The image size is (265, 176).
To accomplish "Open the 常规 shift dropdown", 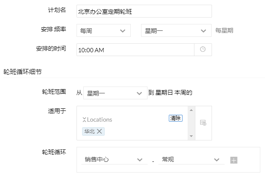I will point(190,160).
